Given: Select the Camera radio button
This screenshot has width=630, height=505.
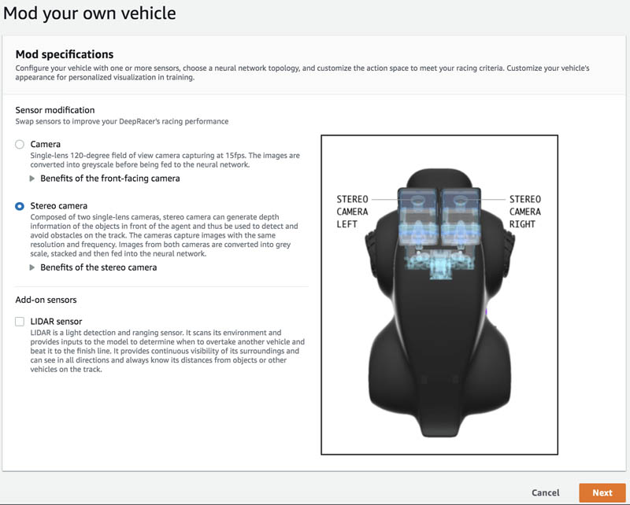Looking at the screenshot, I should [x=19, y=145].
